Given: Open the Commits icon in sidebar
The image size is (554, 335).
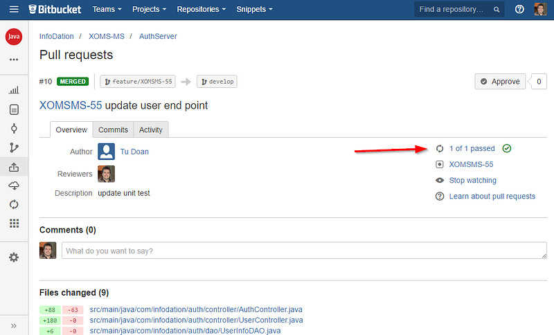Looking at the screenshot, I should coord(14,129).
